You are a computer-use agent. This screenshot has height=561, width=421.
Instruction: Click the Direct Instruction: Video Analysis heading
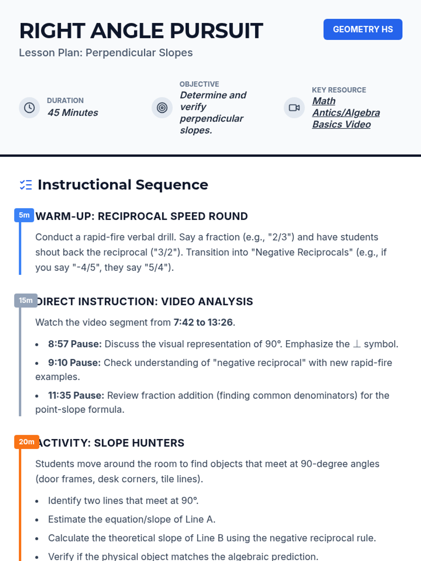pos(145,302)
